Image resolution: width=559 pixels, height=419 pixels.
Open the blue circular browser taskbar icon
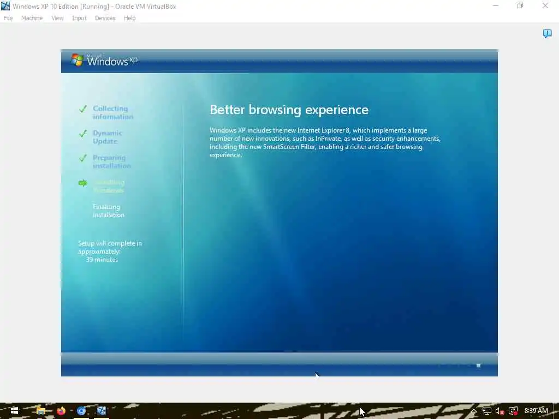(81, 411)
